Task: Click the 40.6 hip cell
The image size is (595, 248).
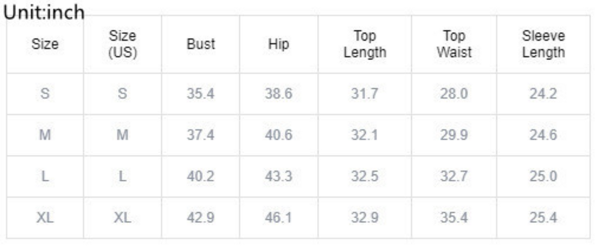Action: coord(278,135)
